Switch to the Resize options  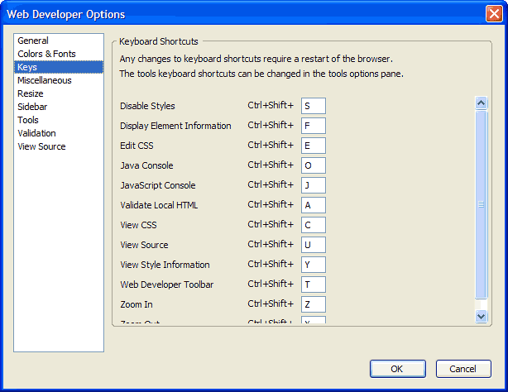[59, 93]
